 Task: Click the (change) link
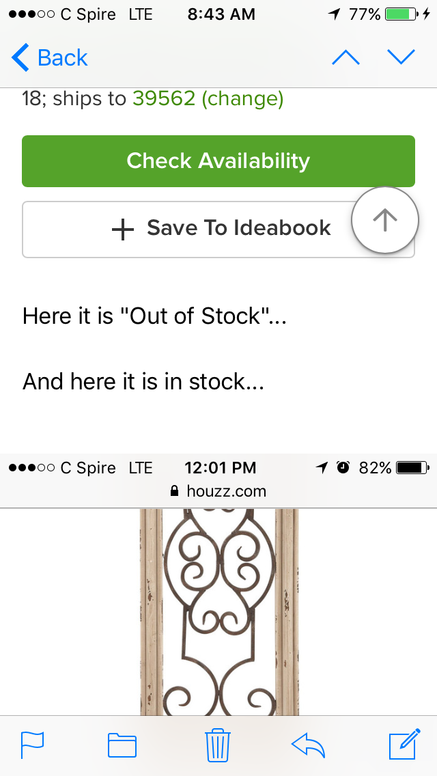click(242, 99)
